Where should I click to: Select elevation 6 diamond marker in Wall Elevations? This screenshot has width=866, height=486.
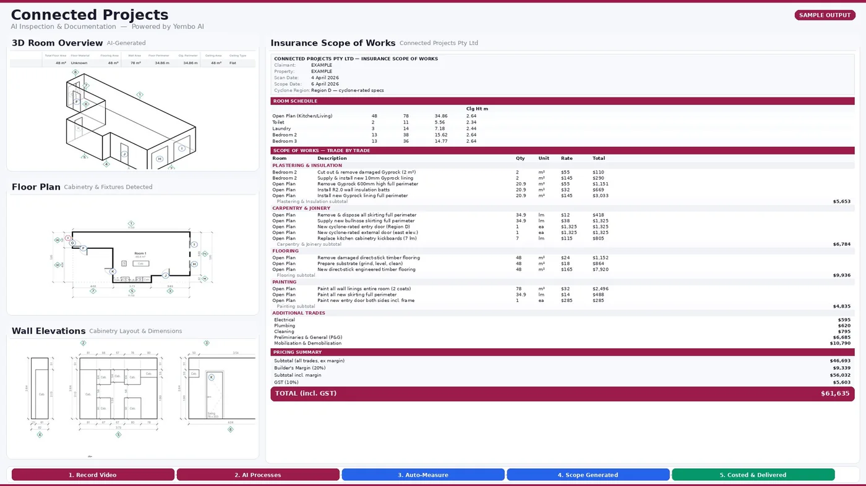231,429
